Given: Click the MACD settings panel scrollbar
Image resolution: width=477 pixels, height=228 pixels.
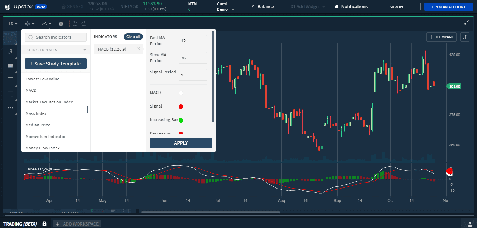Looking at the screenshot, I should click(x=213, y=76).
